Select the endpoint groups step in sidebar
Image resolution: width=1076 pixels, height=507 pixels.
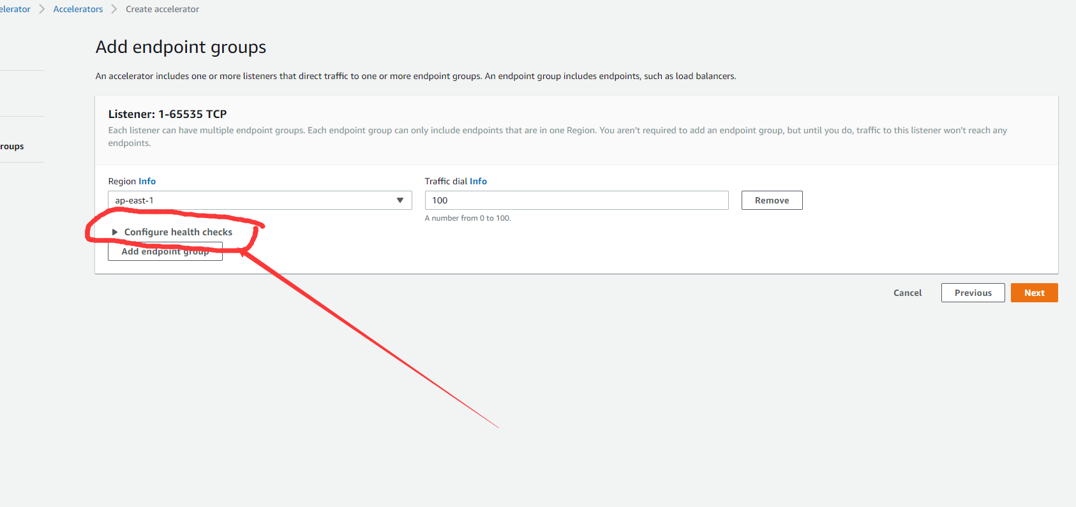click(12, 146)
